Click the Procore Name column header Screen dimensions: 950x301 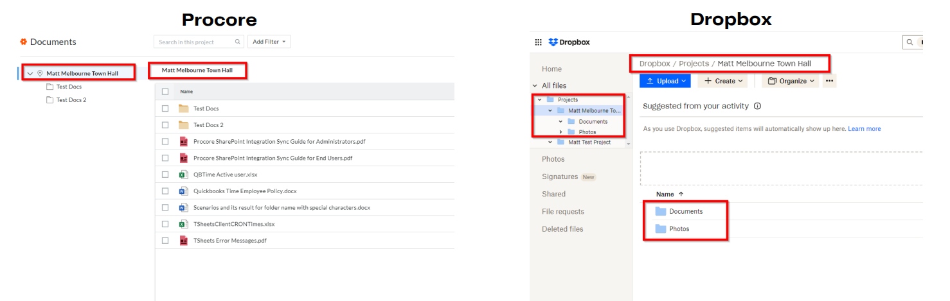point(186,92)
